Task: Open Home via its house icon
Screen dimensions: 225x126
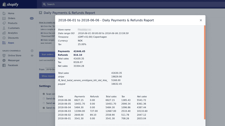Action: 4,14
